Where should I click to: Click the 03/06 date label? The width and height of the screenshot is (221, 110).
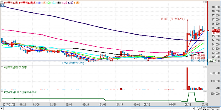tap(68, 104)
